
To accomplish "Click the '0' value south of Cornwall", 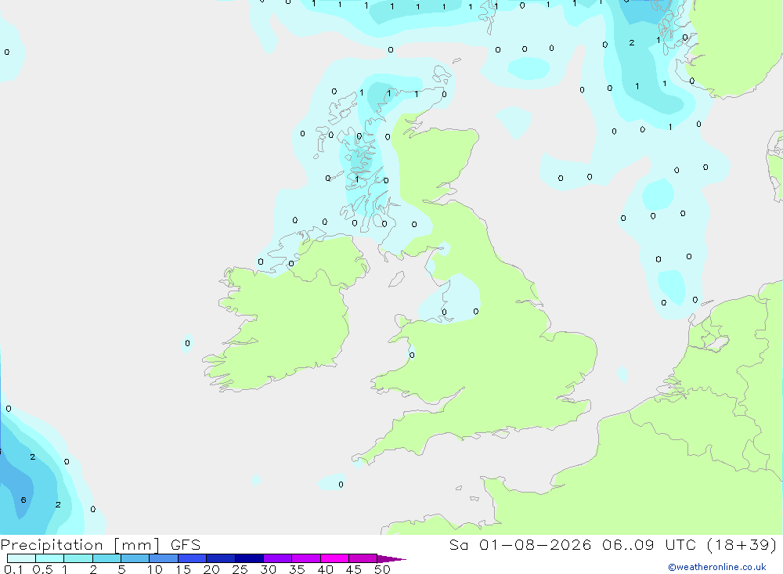I will 341,485.
